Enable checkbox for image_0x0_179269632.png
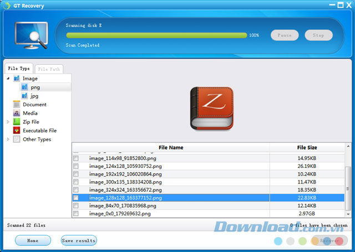Screen dimensions: 355x252 [76, 213]
